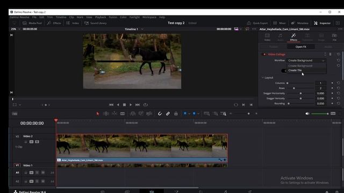
Task: Toggle loop playback
Action: (146, 105)
